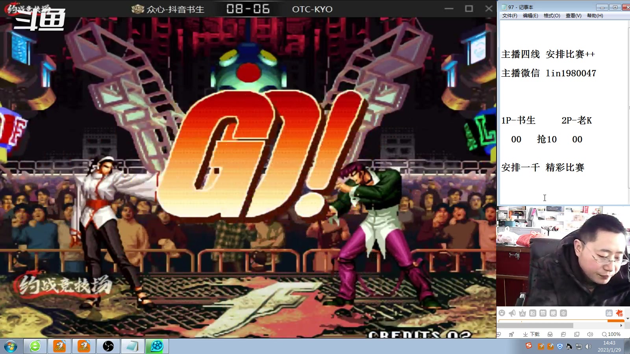This screenshot has width=630, height=354.
Task: Click the small down arrow beside chat toolbar
Action: coord(627,318)
